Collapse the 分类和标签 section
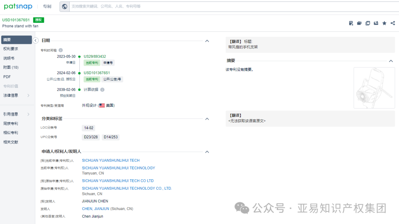The width and height of the screenshot is (399, 224). [x=207, y=119]
